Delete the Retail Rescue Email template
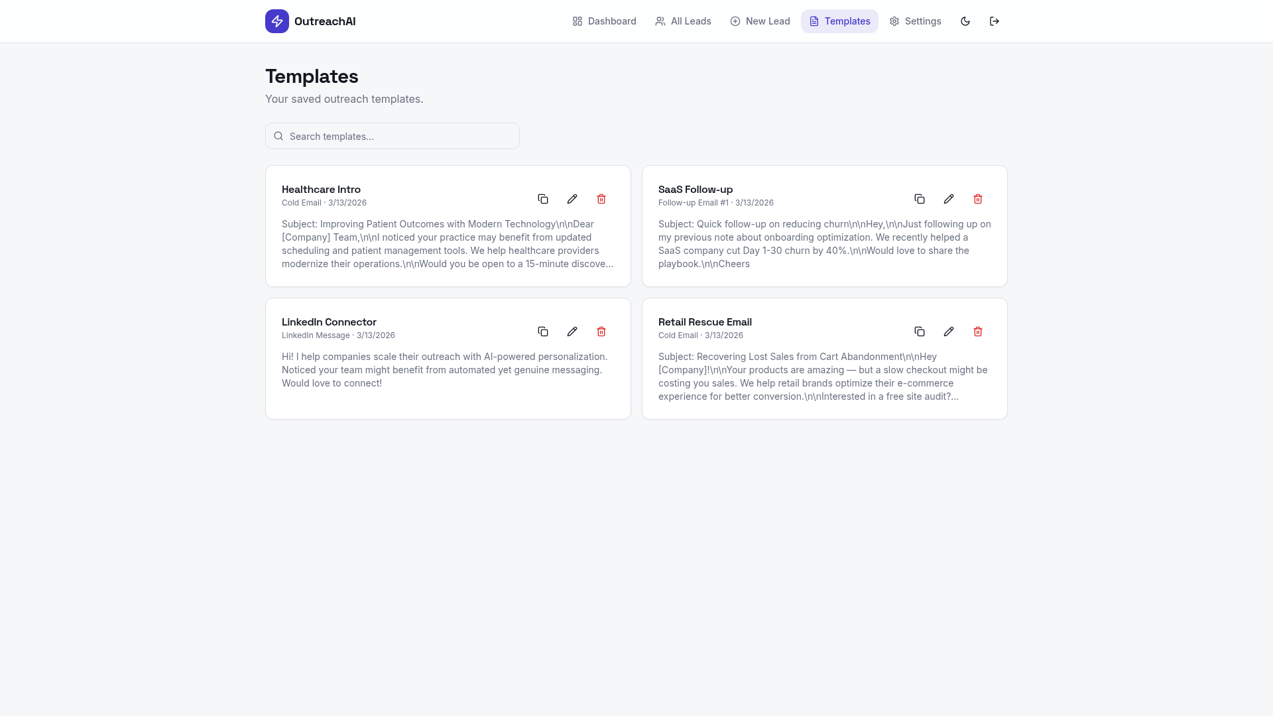 click(x=978, y=331)
